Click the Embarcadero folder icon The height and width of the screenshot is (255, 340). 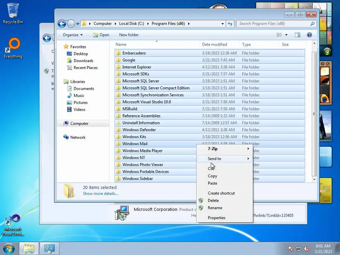[x=118, y=53]
